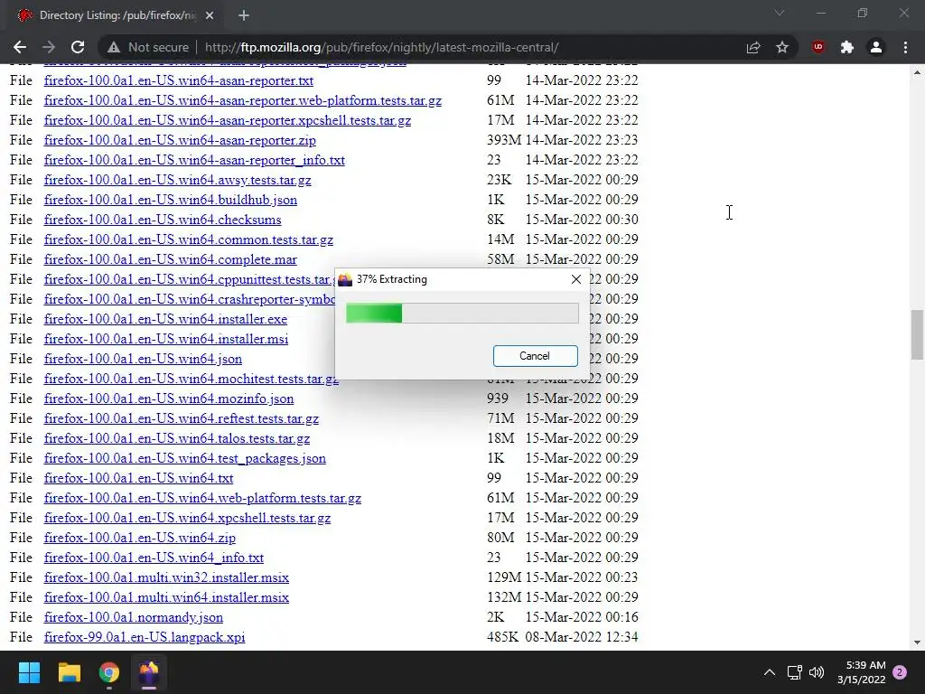Viewport: 925px width, 694px height.
Task: Open the Windows Start menu
Action: tap(29, 672)
